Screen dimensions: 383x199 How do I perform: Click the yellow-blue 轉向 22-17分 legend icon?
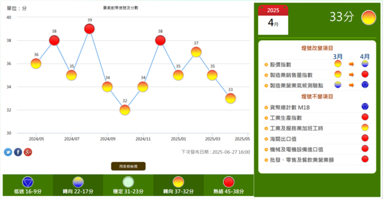(x=78, y=182)
